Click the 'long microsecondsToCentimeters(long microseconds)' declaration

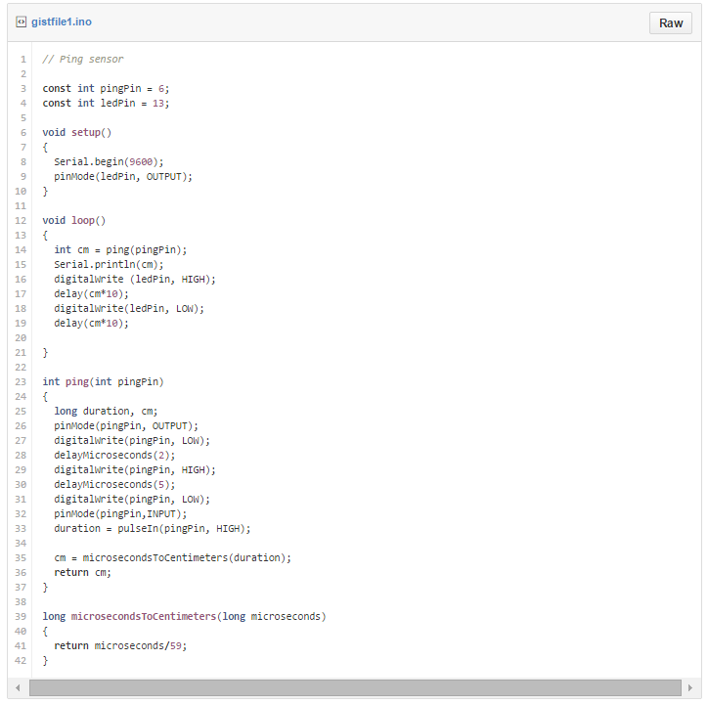pyautogui.click(x=184, y=616)
